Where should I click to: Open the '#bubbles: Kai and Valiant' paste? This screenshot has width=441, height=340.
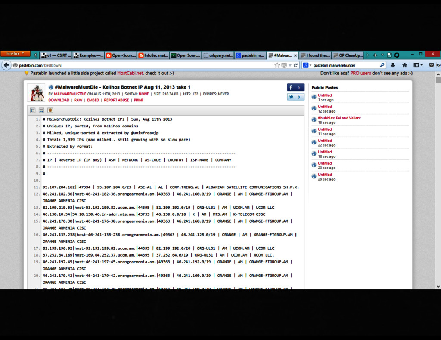(339, 118)
